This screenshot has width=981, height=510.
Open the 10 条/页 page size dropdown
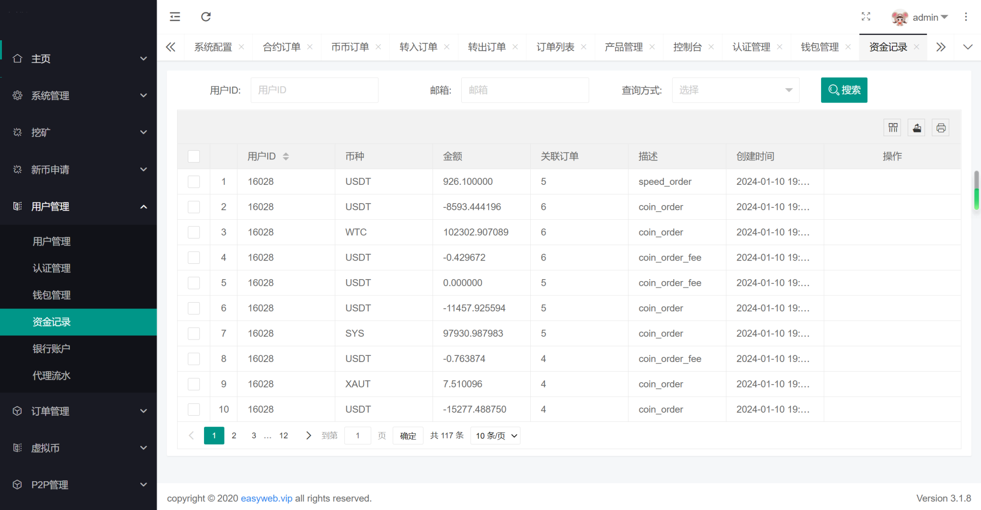(x=496, y=436)
